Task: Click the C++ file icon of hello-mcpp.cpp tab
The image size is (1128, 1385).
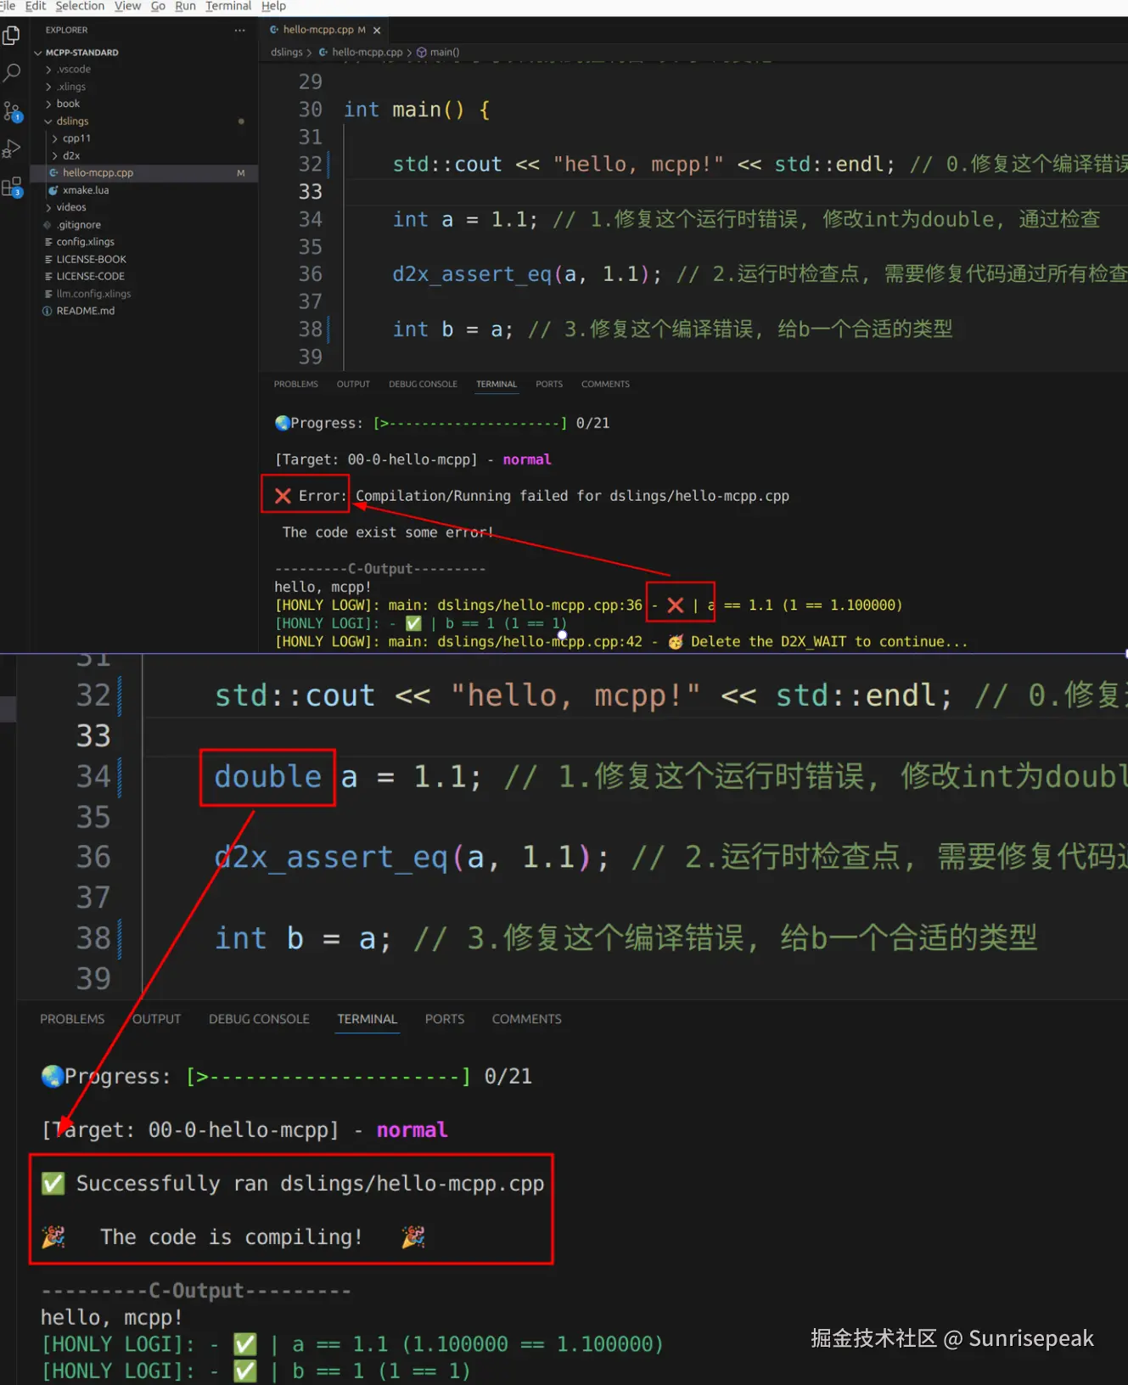Action: (274, 30)
